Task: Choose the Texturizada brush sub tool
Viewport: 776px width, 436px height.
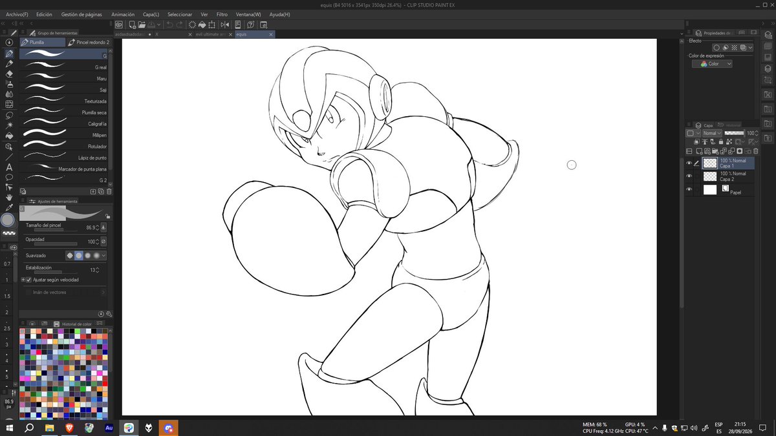Action: 65,101
